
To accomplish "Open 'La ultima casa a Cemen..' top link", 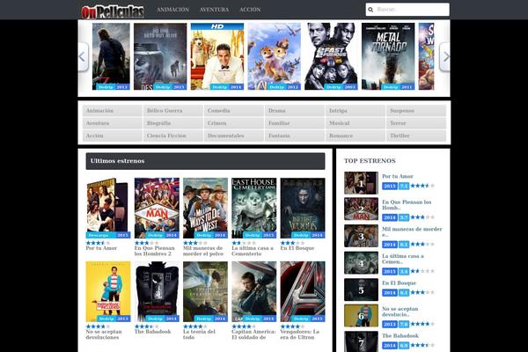I will point(403,259).
